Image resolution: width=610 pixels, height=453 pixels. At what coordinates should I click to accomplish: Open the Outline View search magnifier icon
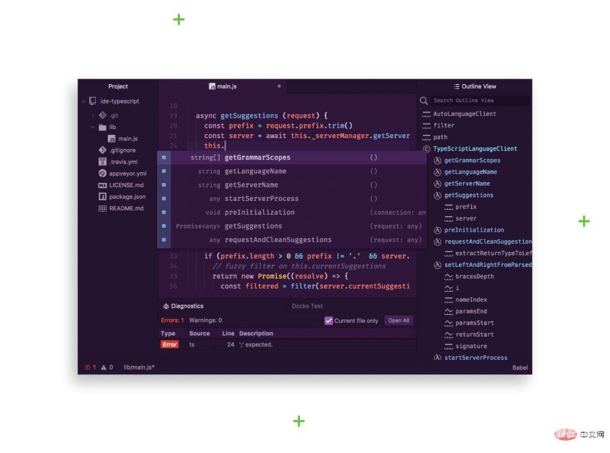(x=424, y=100)
